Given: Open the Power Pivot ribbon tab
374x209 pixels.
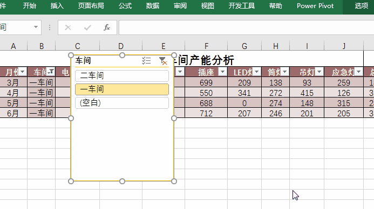Looking at the screenshot, I should click(x=315, y=6).
